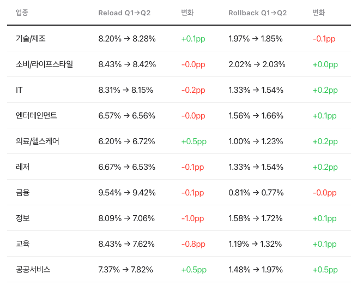Click the 금융 row label

[22, 193]
